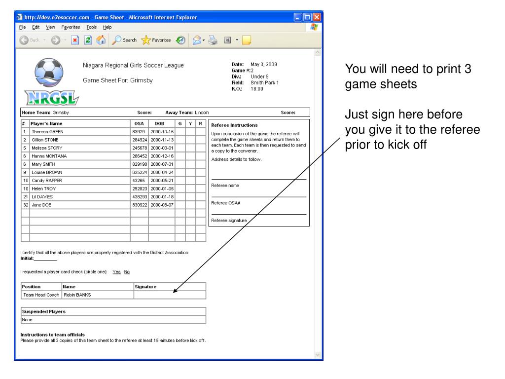
Task: Click the Team Head Coach position cell
Action: (41, 295)
